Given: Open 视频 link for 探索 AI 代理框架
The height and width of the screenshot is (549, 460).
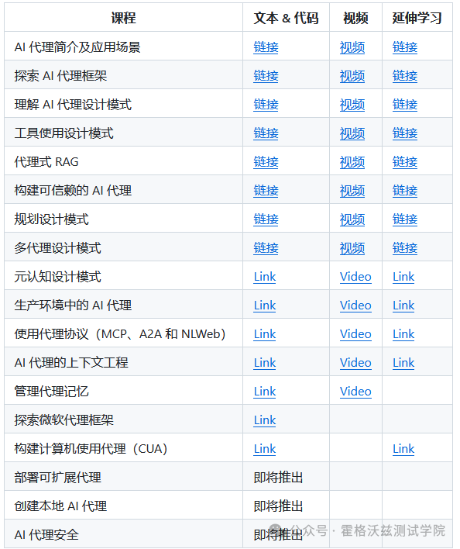Looking at the screenshot, I should [x=352, y=76].
